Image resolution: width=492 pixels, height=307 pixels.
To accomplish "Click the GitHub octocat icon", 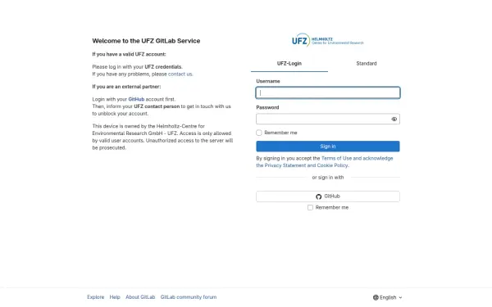I will tap(318, 196).
